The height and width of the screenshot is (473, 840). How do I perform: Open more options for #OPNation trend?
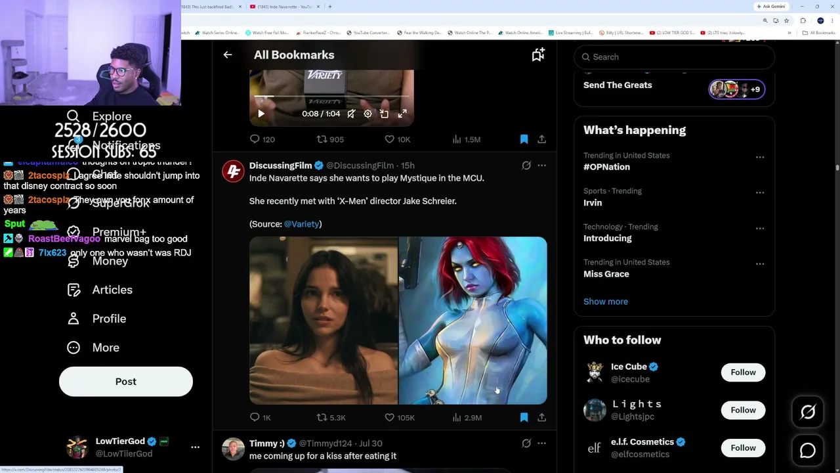(760, 157)
